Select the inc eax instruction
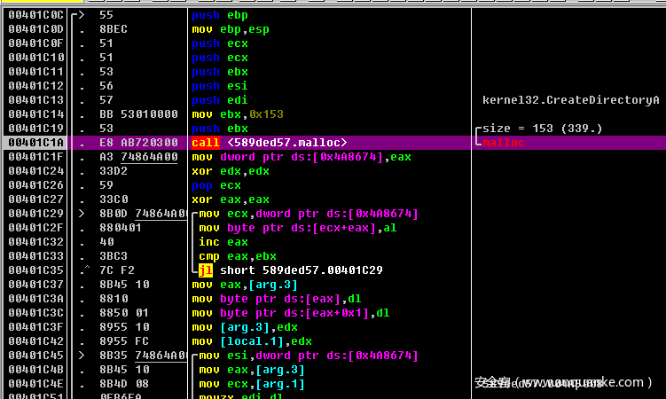The width and height of the screenshot is (666, 399). tap(211, 242)
